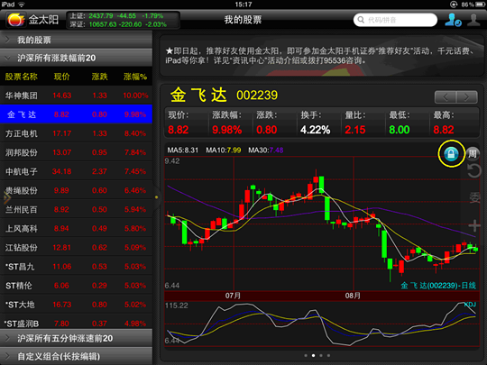The height and width of the screenshot is (365, 487).
Task: Focus the 代码/拼音 search field
Action: (395, 20)
